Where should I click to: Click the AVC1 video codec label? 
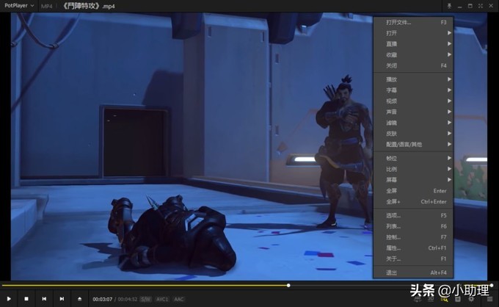(162, 299)
